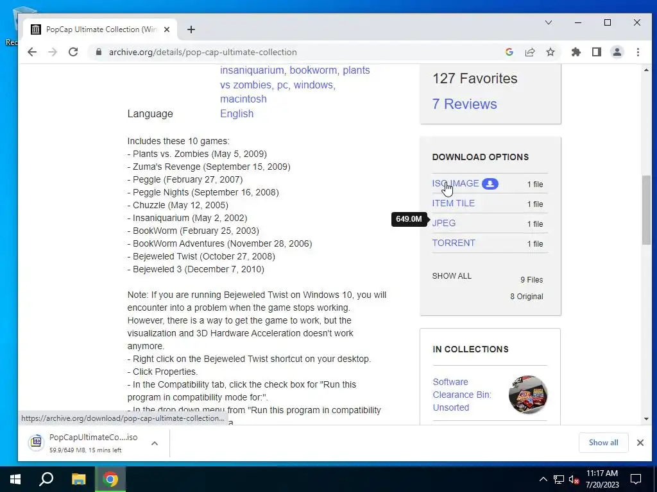
Task: Open a new browser tab
Action: tap(191, 29)
